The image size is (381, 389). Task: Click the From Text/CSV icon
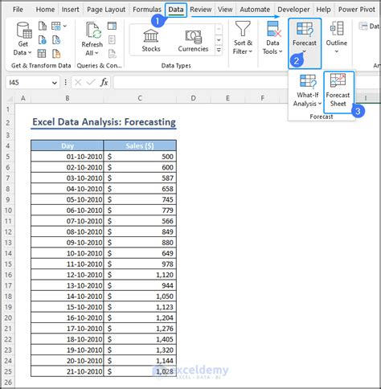tap(42, 26)
